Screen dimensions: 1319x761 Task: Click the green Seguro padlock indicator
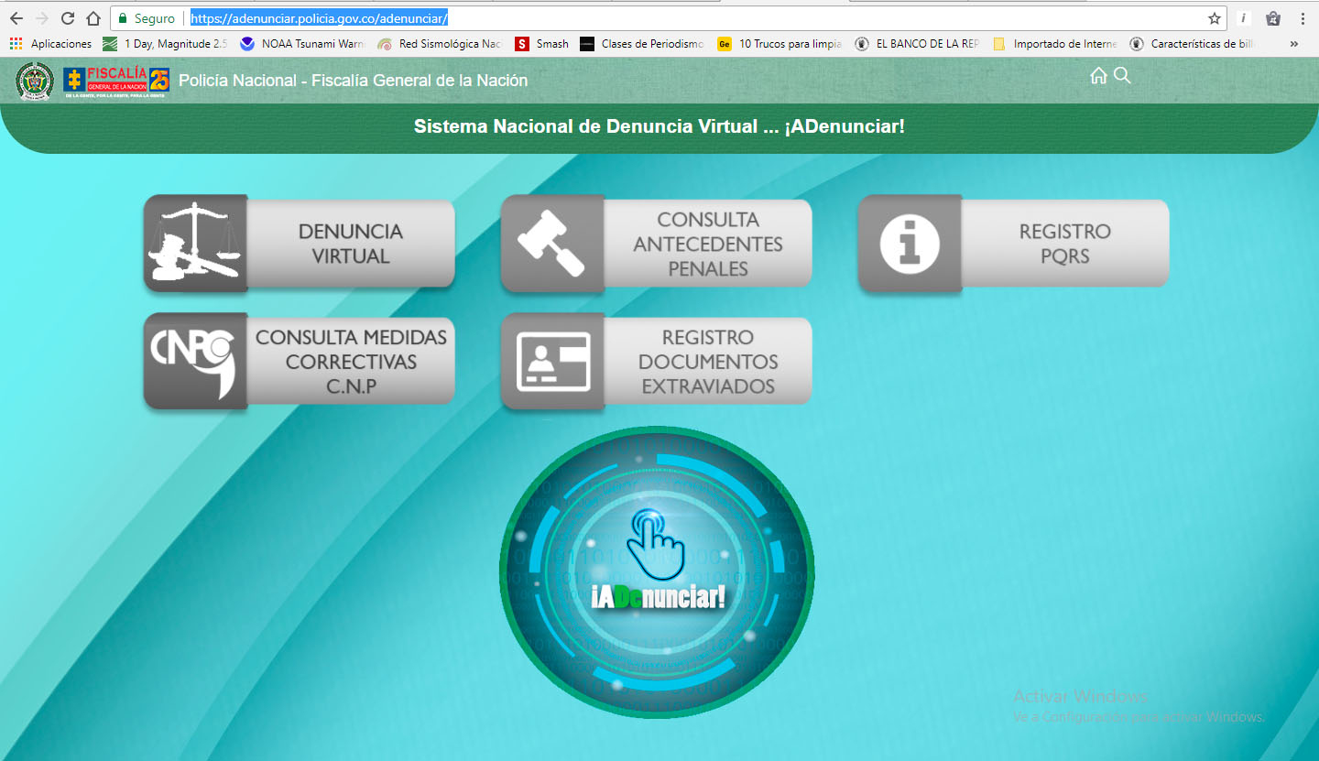click(147, 18)
